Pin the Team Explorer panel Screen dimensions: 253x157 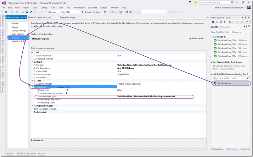click(245, 18)
